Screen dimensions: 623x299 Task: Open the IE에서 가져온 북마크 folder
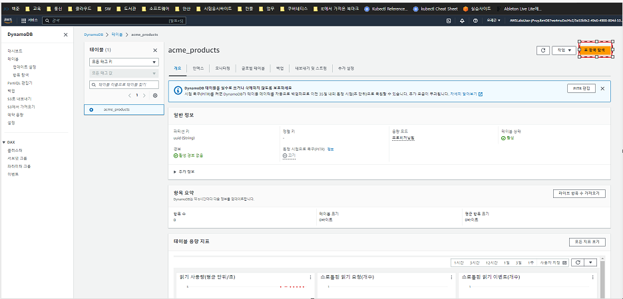[x=336, y=9]
